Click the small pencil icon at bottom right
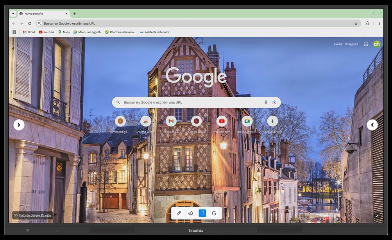Screen dimensions: 392x240 coord(377,216)
